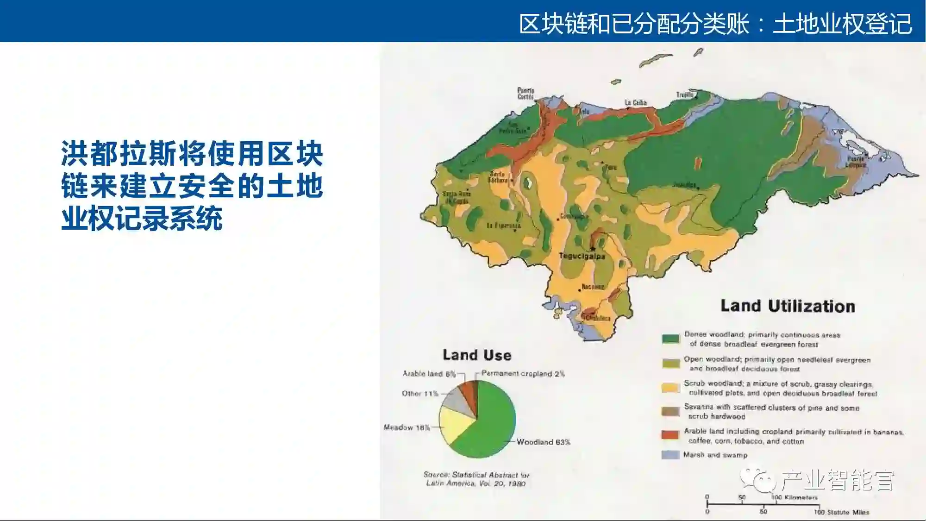Select the savanna brown legend swatch
The image size is (926, 521).
670,411
